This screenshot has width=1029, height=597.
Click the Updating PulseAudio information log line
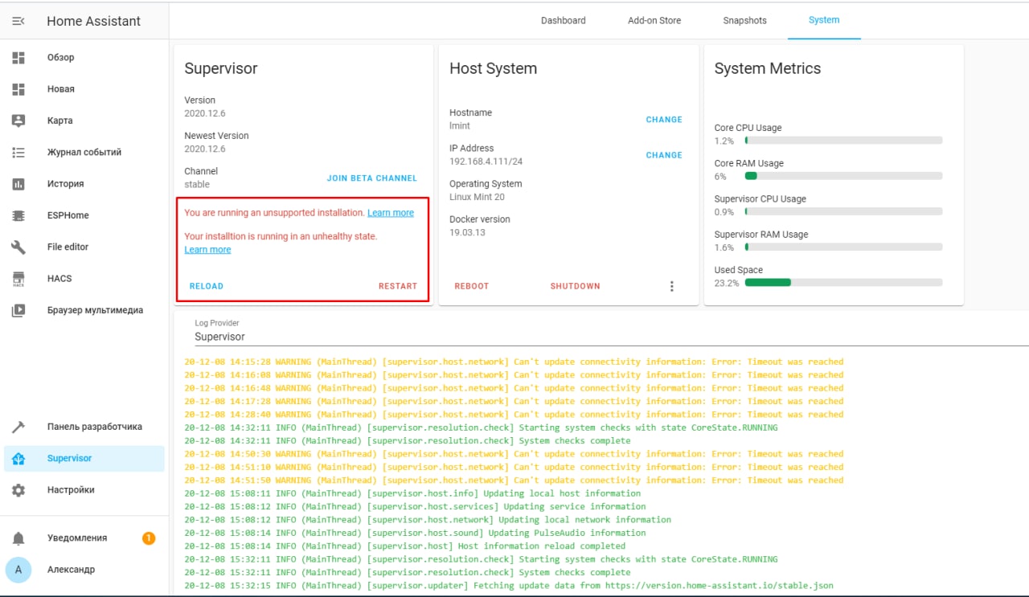pyautogui.click(x=415, y=533)
